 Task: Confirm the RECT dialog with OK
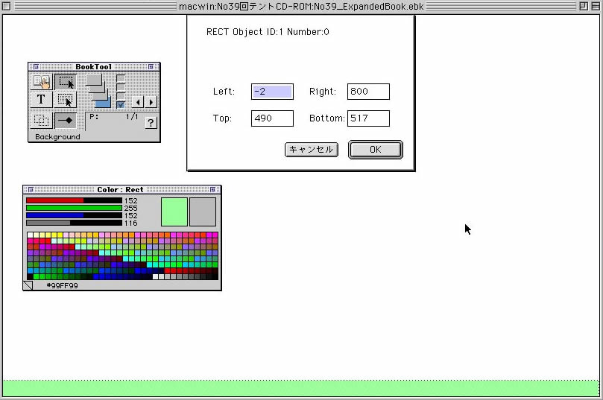click(x=376, y=150)
